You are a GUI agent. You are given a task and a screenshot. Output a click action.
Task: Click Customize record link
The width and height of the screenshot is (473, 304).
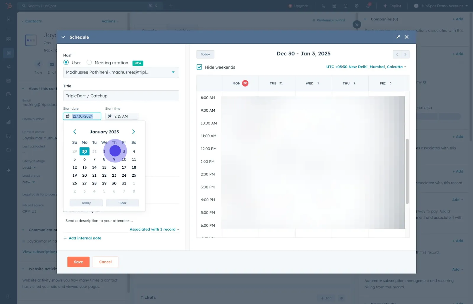click(x=328, y=20)
